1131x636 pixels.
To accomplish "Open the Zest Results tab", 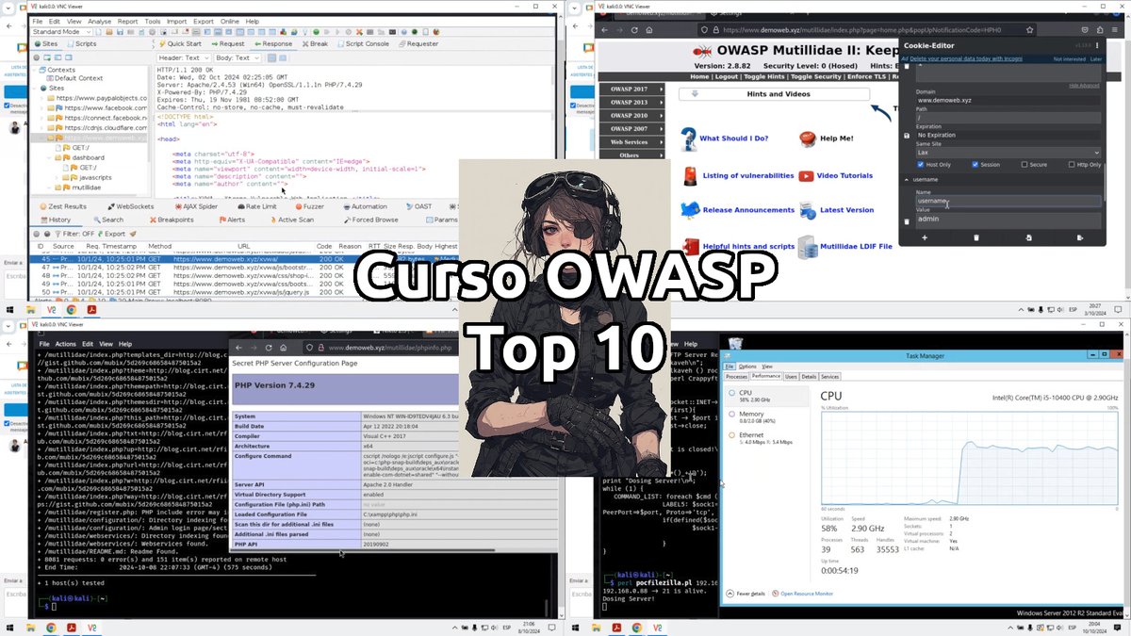I will (62, 206).
